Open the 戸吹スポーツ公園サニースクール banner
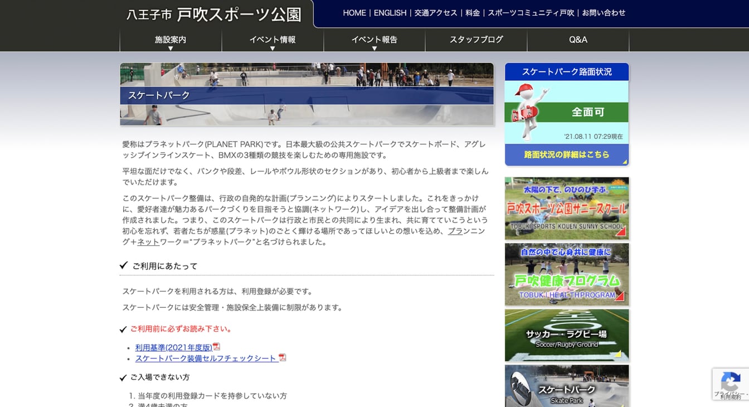This screenshot has height=407, width=749. [x=567, y=208]
